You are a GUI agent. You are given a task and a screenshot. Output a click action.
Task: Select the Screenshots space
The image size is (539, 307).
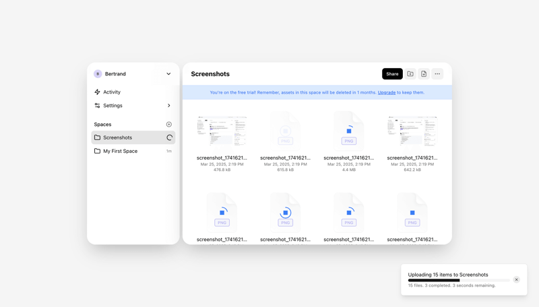click(x=133, y=137)
